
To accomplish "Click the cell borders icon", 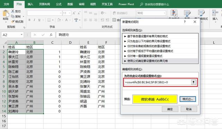I will point(49,20).
